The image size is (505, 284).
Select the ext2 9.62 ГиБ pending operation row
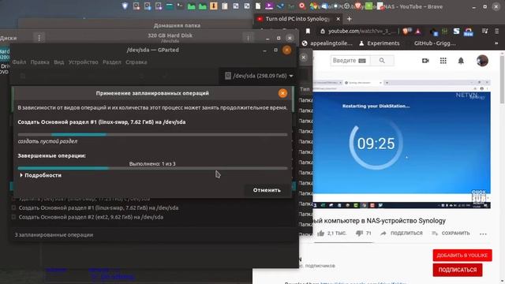tap(91, 217)
